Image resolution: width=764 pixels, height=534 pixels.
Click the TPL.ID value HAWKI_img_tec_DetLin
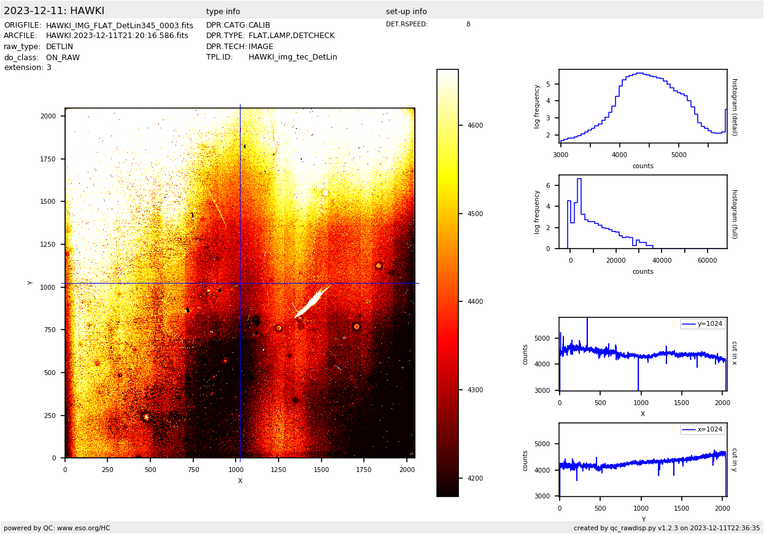click(x=292, y=57)
